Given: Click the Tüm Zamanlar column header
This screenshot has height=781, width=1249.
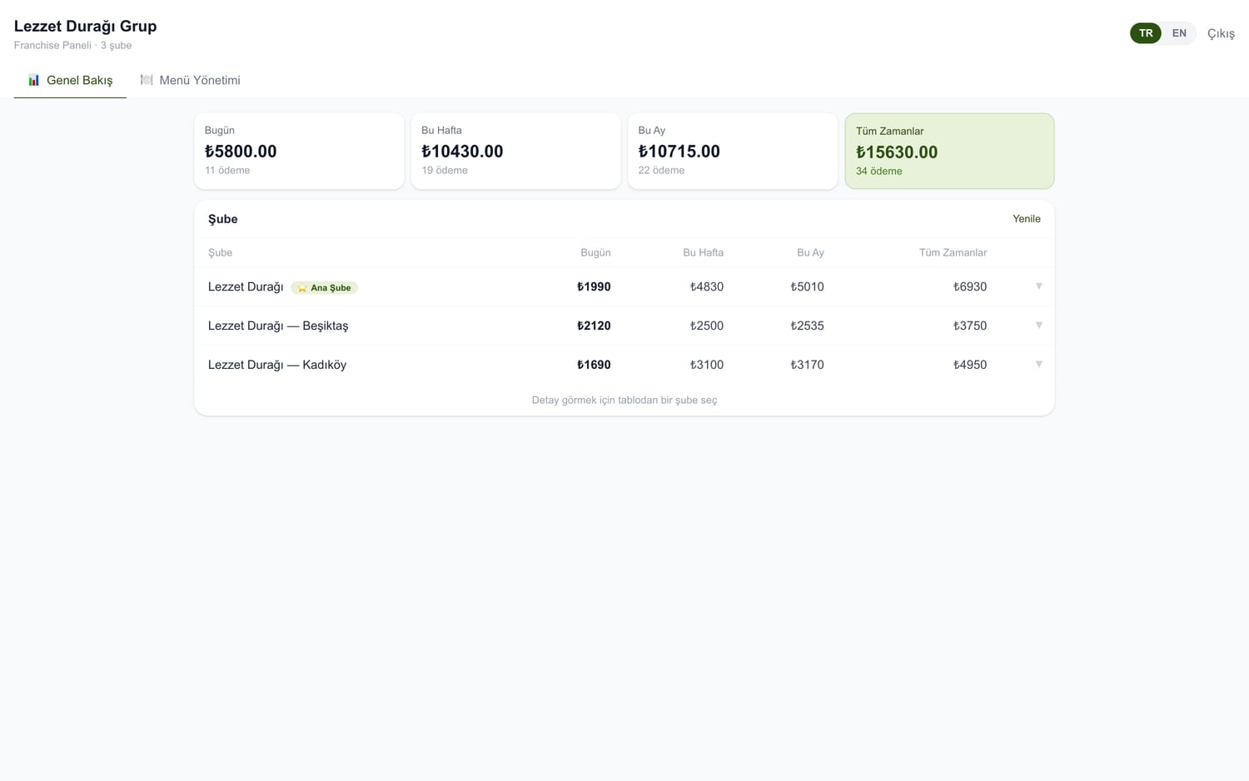Looking at the screenshot, I should click(x=953, y=252).
